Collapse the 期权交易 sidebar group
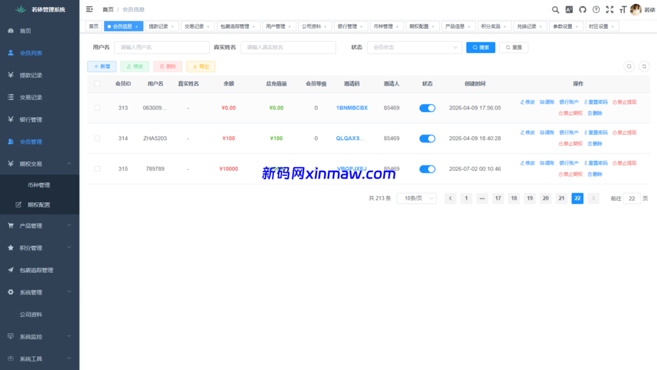This screenshot has height=370, width=657. tap(40, 164)
